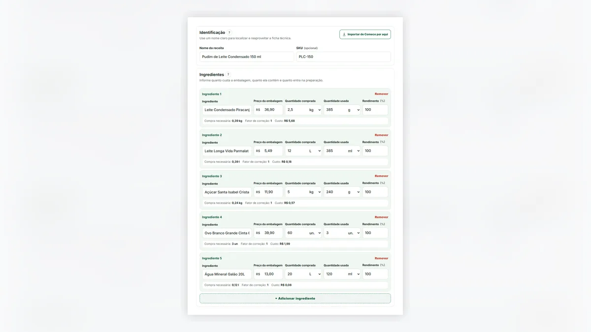Open the L purchase unit dropdown for Leite Longa Vida
Image resolution: width=591 pixels, height=332 pixels.
click(x=314, y=151)
